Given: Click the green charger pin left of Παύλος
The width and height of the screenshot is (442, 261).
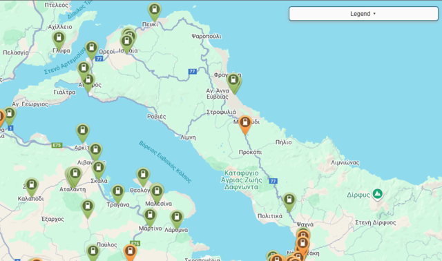Looking at the screenshot, I should click(x=93, y=253).
